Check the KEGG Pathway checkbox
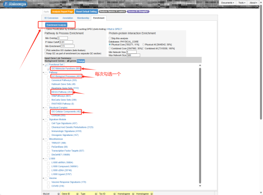 48,93
